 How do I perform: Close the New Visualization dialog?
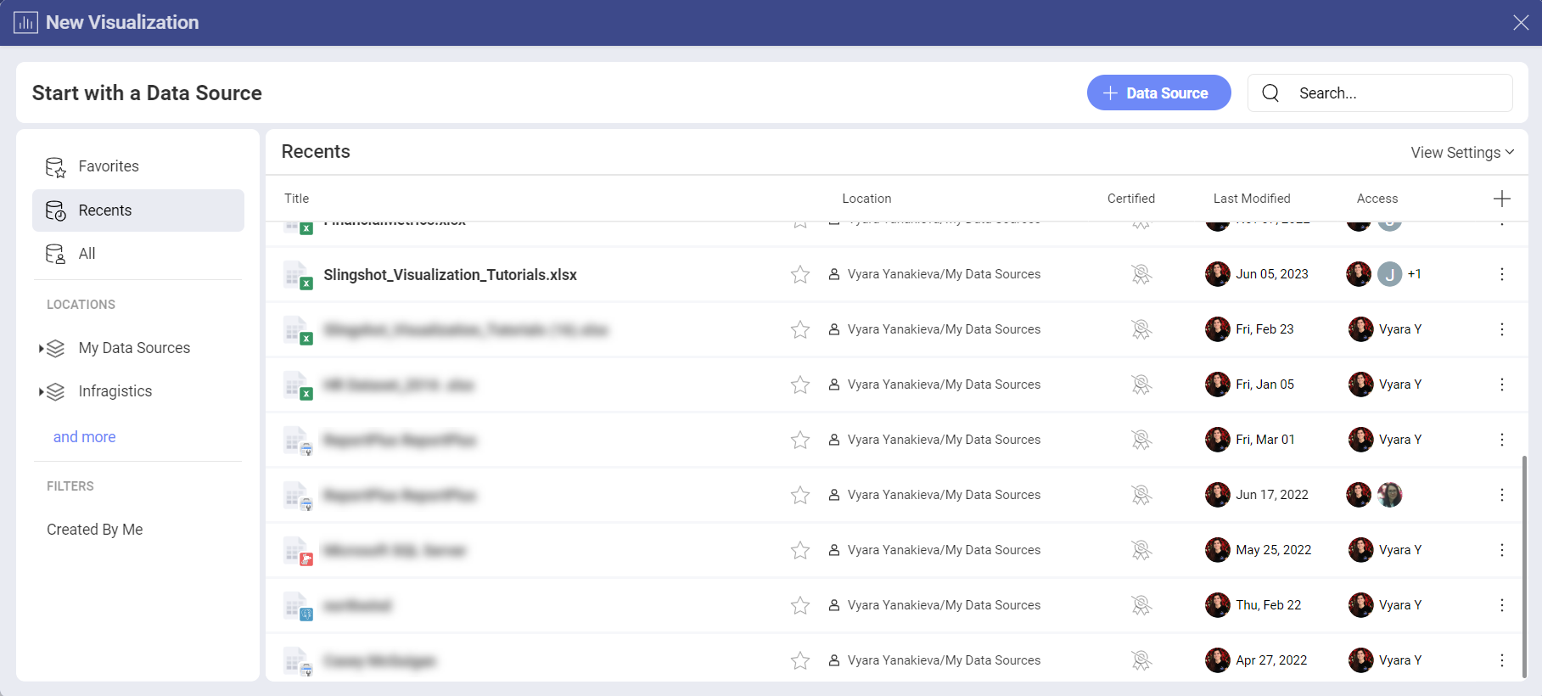tap(1521, 23)
